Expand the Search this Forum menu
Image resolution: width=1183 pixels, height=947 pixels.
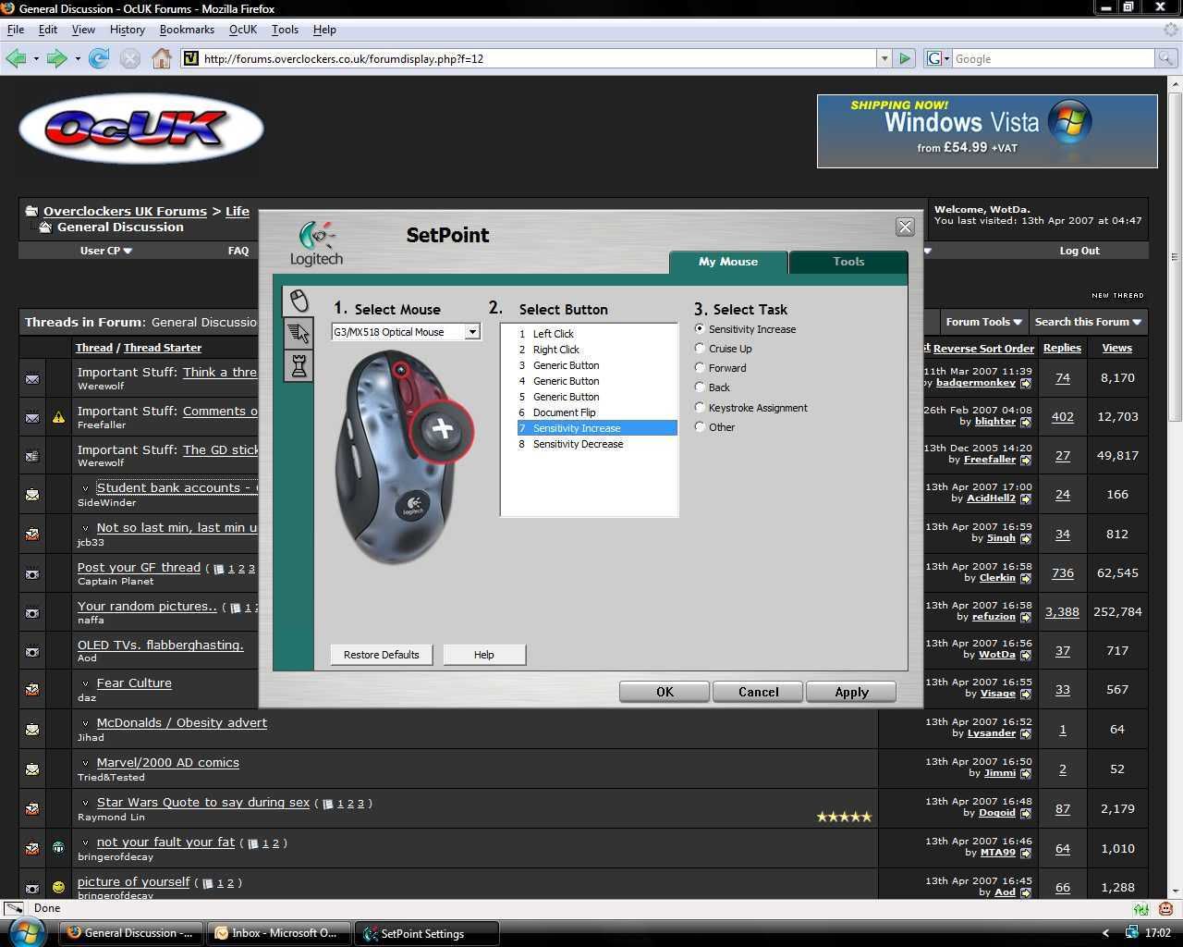[x=1088, y=322]
